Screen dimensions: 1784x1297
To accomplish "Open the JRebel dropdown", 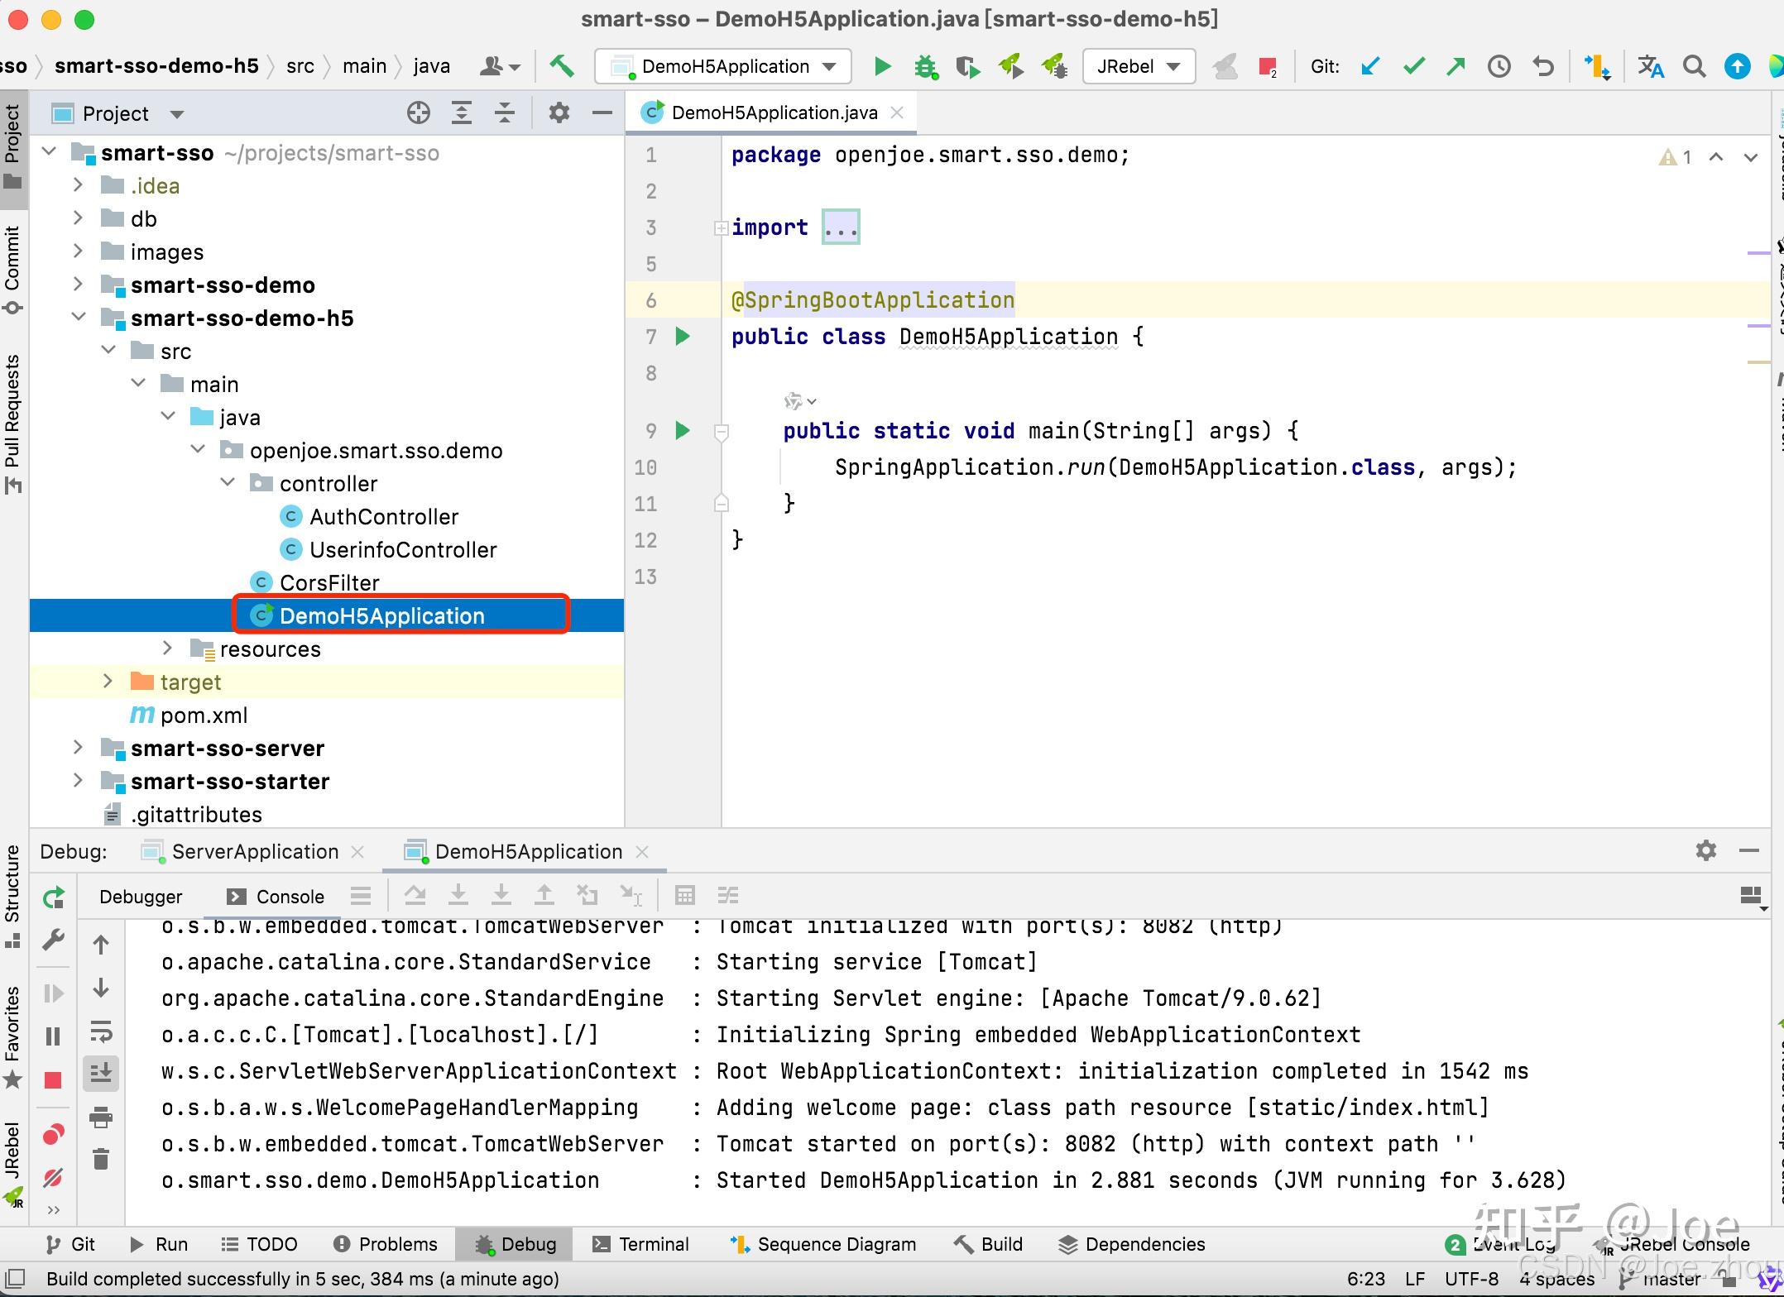I will 1138,66.
